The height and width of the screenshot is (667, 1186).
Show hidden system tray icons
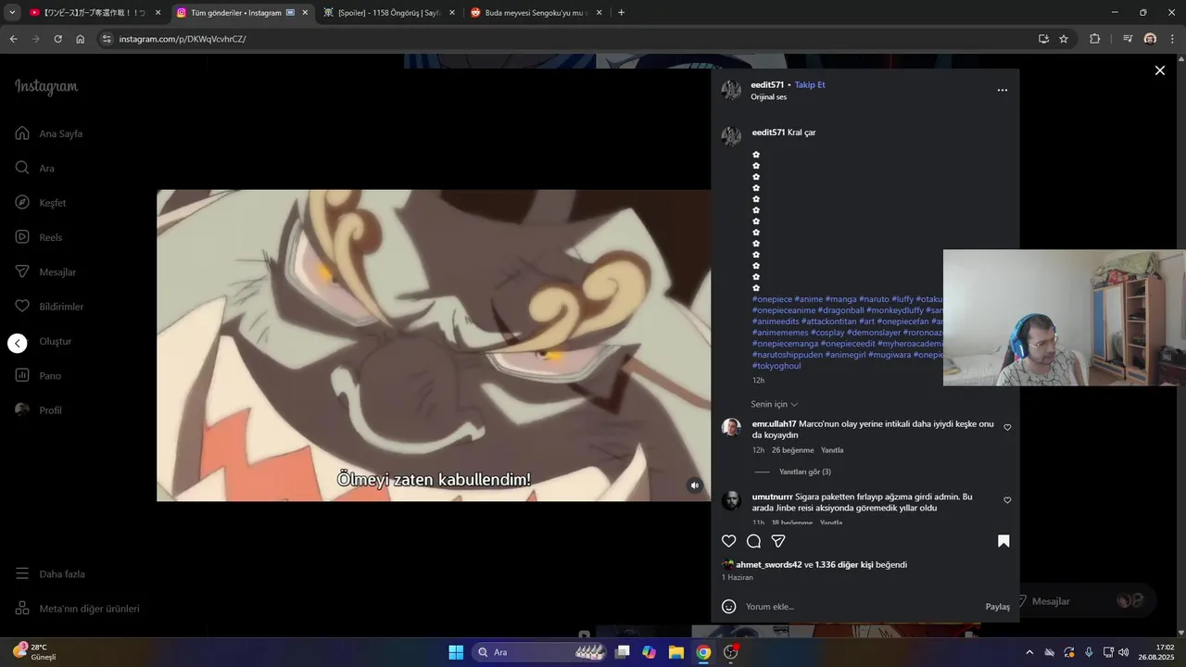1028,652
